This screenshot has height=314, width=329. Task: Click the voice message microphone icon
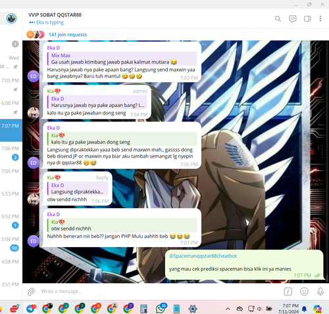[320, 292]
